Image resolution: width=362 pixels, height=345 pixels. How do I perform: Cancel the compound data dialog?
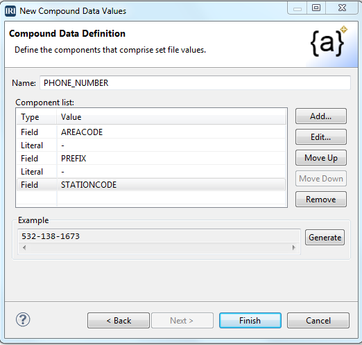tap(318, 321)
